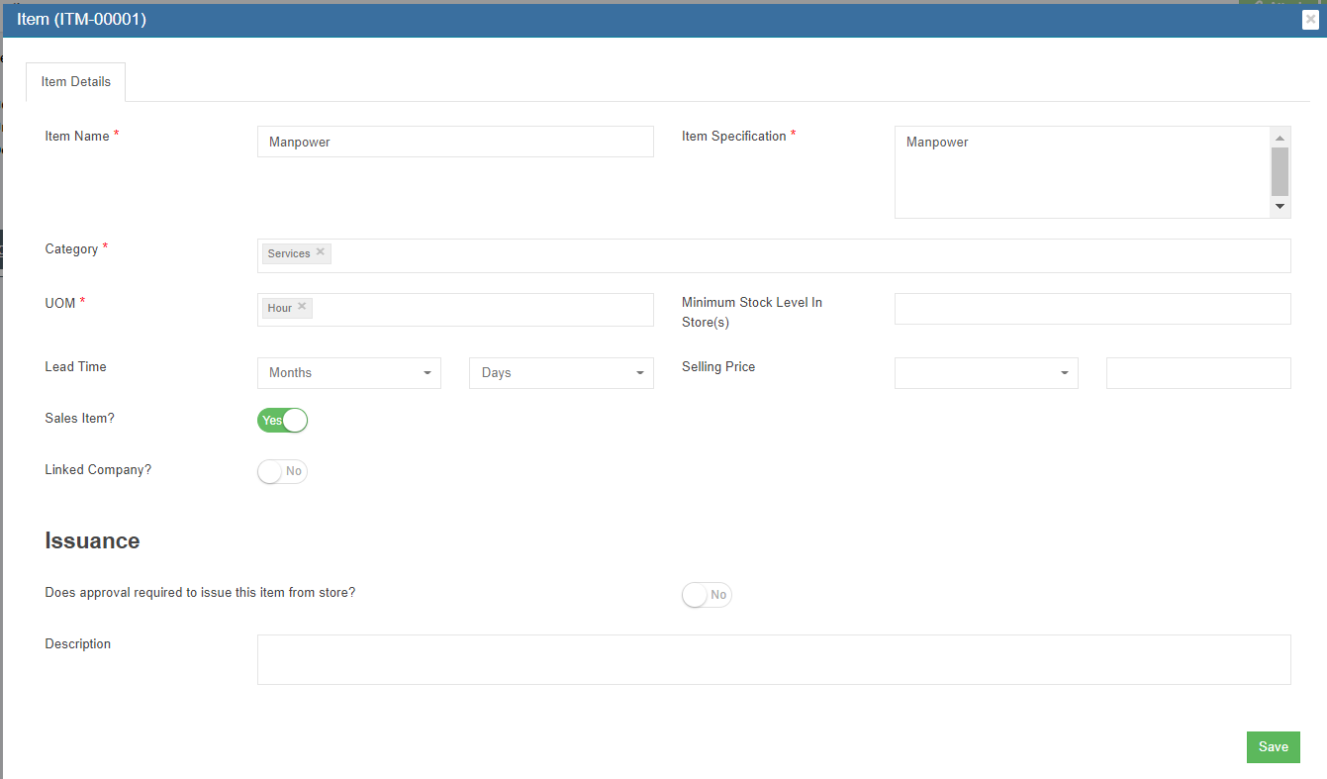Click into the Item Name field

coord(455,142)
